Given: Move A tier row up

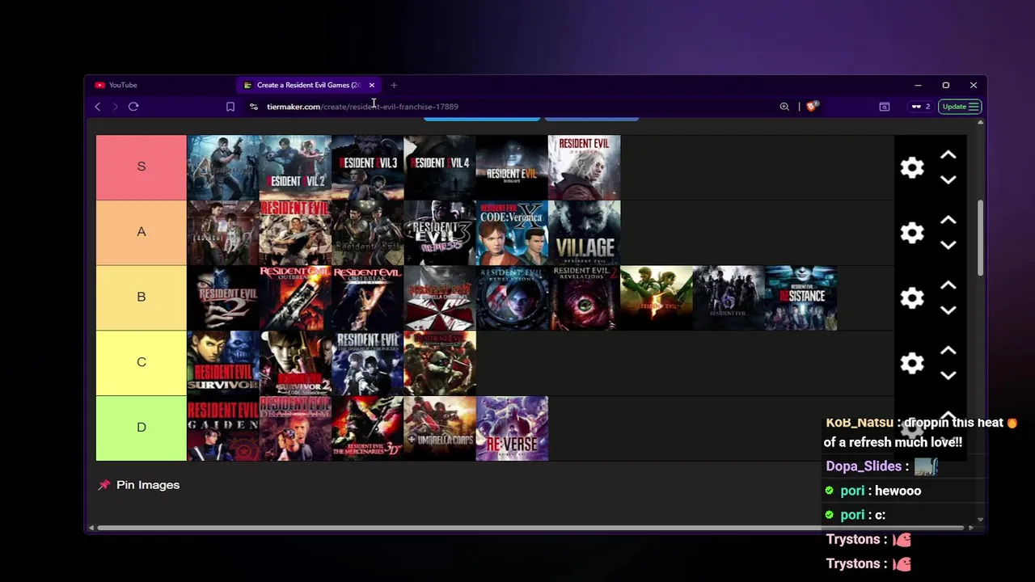Looking at the screenshot, I should [948, 221].
